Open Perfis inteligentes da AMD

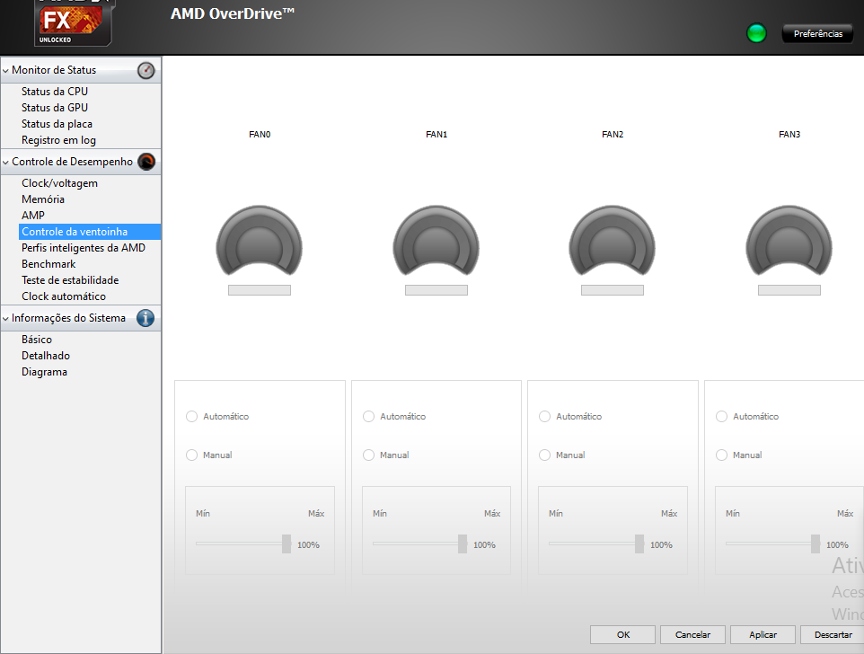point(84,248)
